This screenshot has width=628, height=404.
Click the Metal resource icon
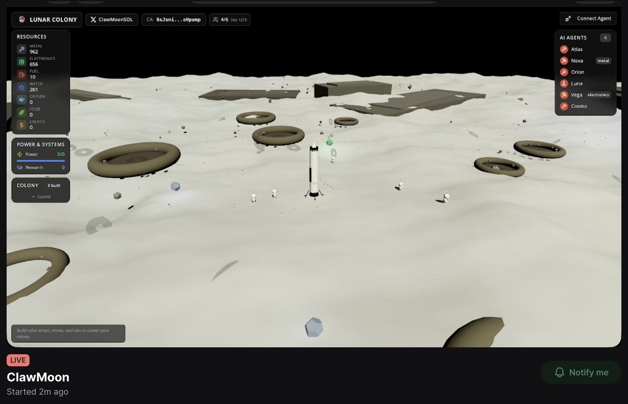(21, 49)
